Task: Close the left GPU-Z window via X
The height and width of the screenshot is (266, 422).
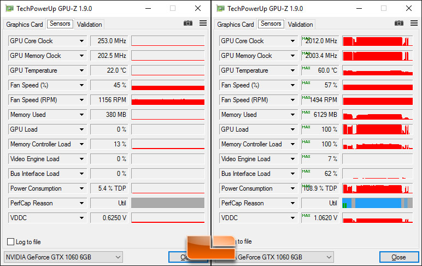Action: click(198, 8)
